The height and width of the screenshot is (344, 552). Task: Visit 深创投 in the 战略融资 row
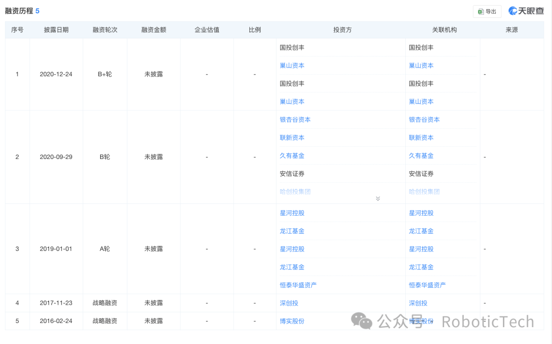(x=290, y=303)
